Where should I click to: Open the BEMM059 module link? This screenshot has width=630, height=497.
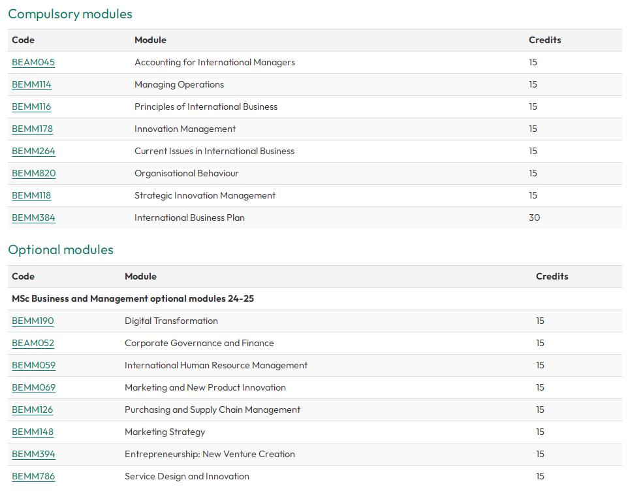(x=34, y=365)
